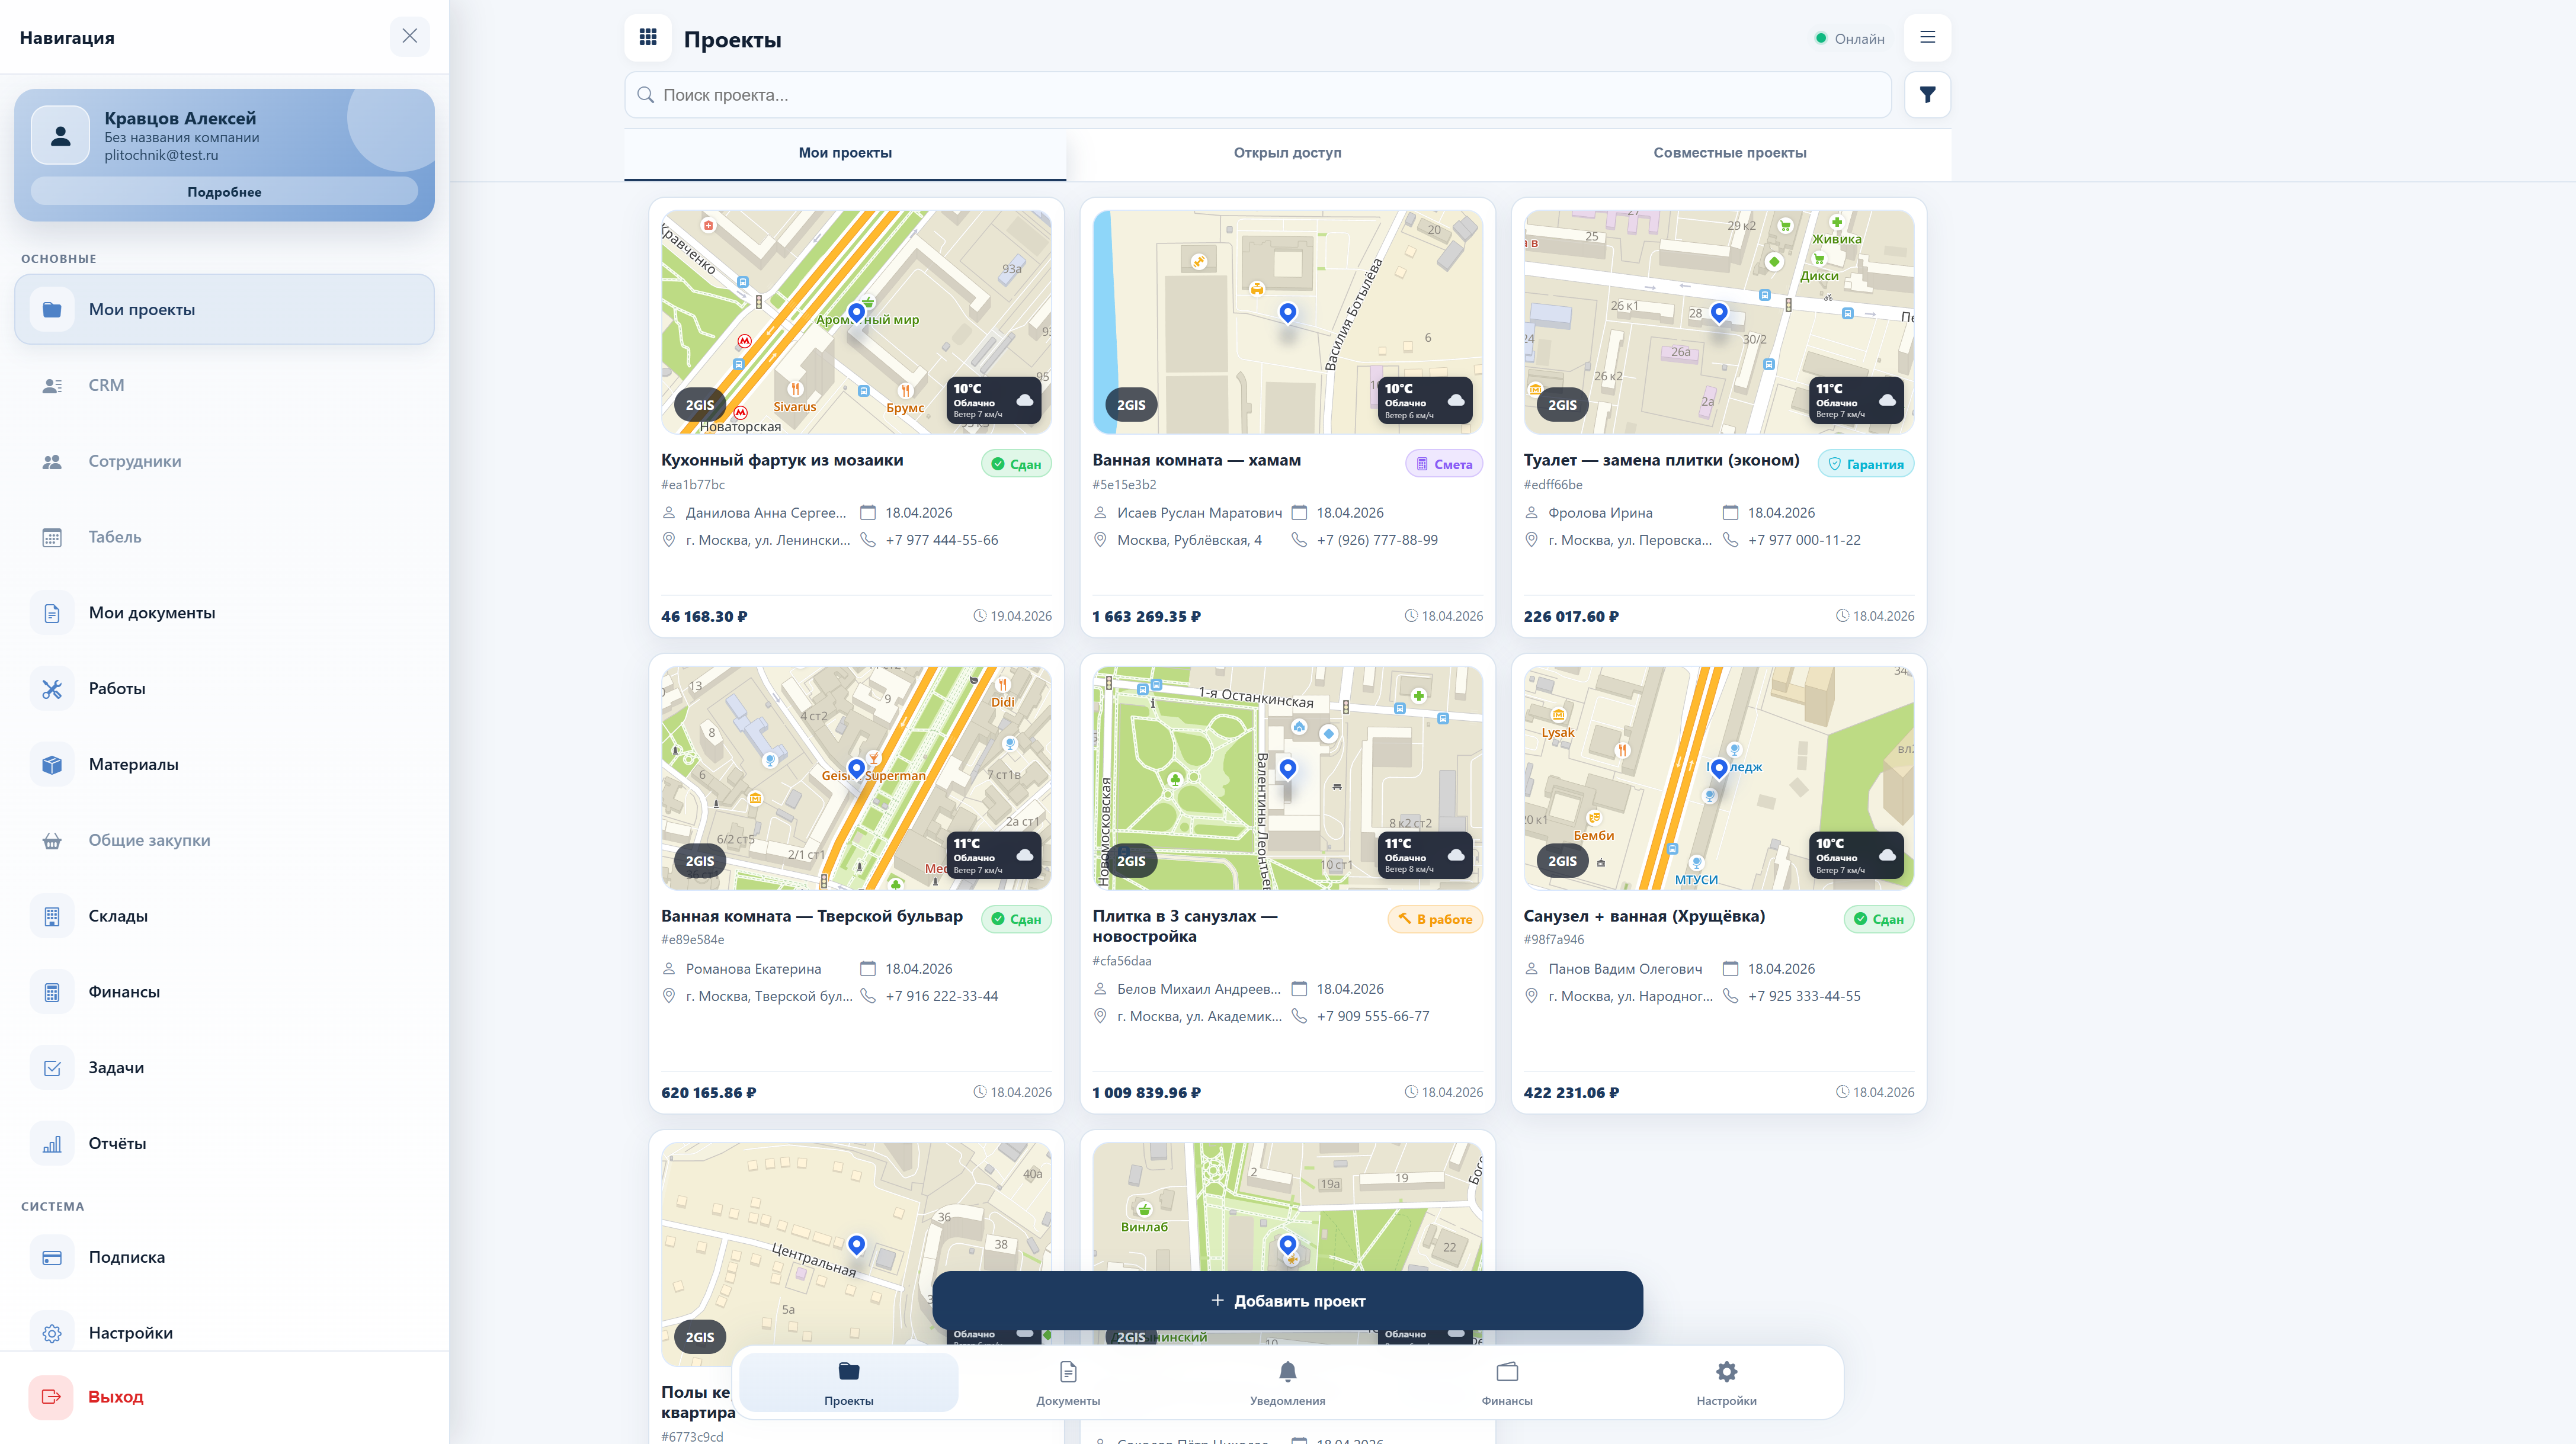Open the Ванная комната — хамам map thumbnail
The image size is (2576, 1444).
coord(1287,321)
